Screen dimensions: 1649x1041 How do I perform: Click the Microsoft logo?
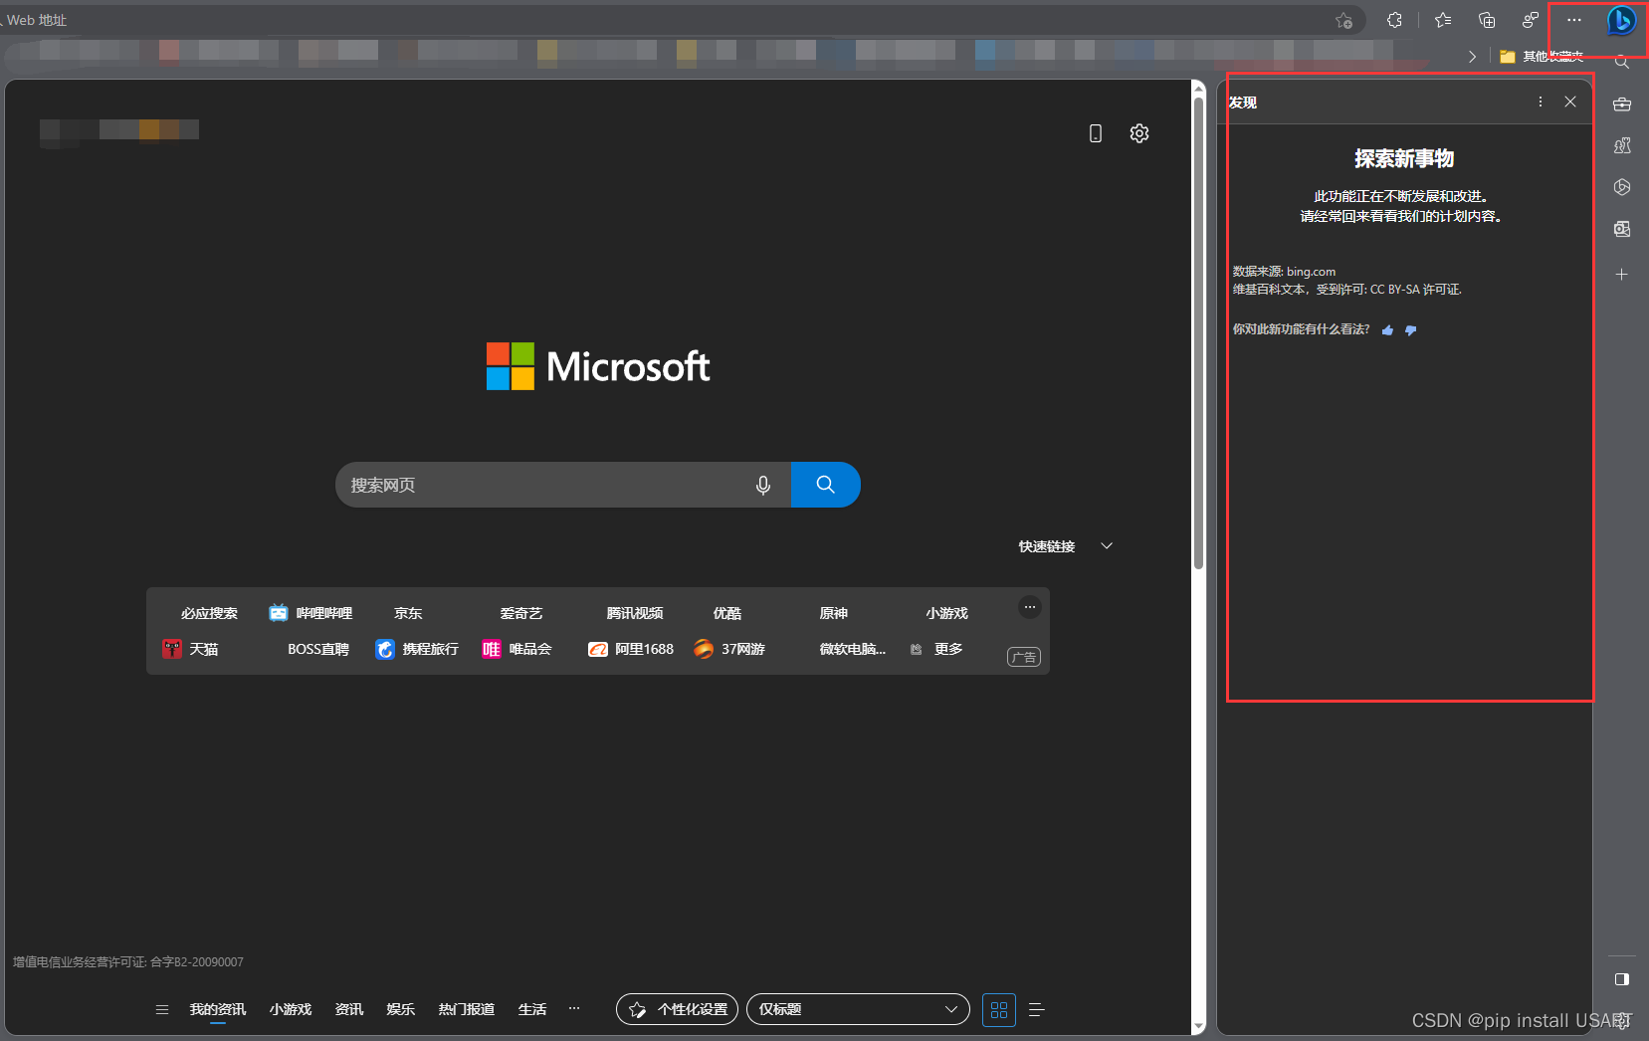pos(598,366)
